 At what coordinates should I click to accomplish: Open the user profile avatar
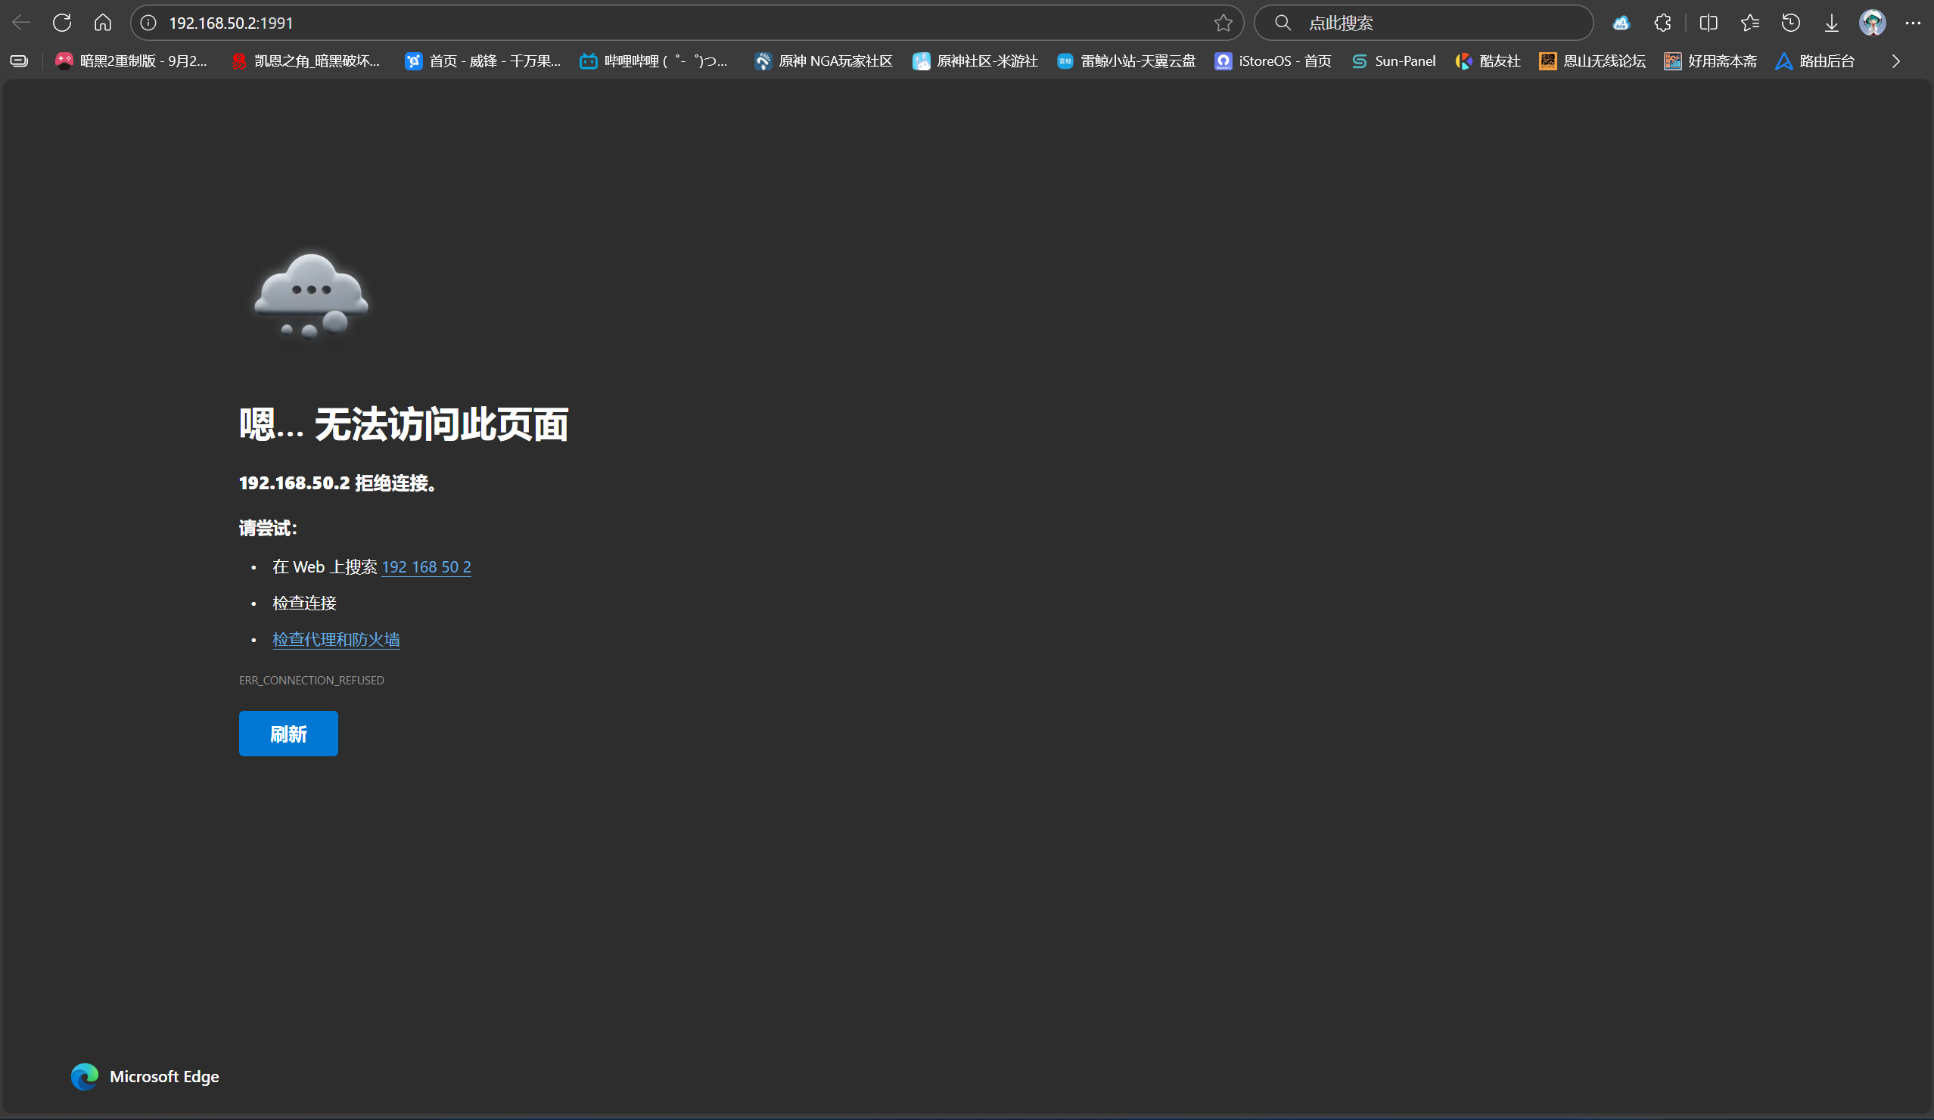pyautogui.click(x=1872, y=23)
